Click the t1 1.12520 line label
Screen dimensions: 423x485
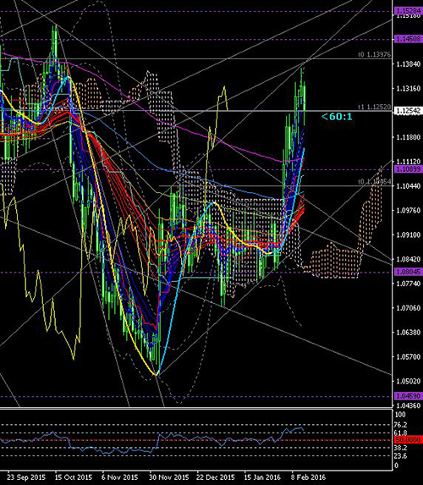click(x=375, y=107)
